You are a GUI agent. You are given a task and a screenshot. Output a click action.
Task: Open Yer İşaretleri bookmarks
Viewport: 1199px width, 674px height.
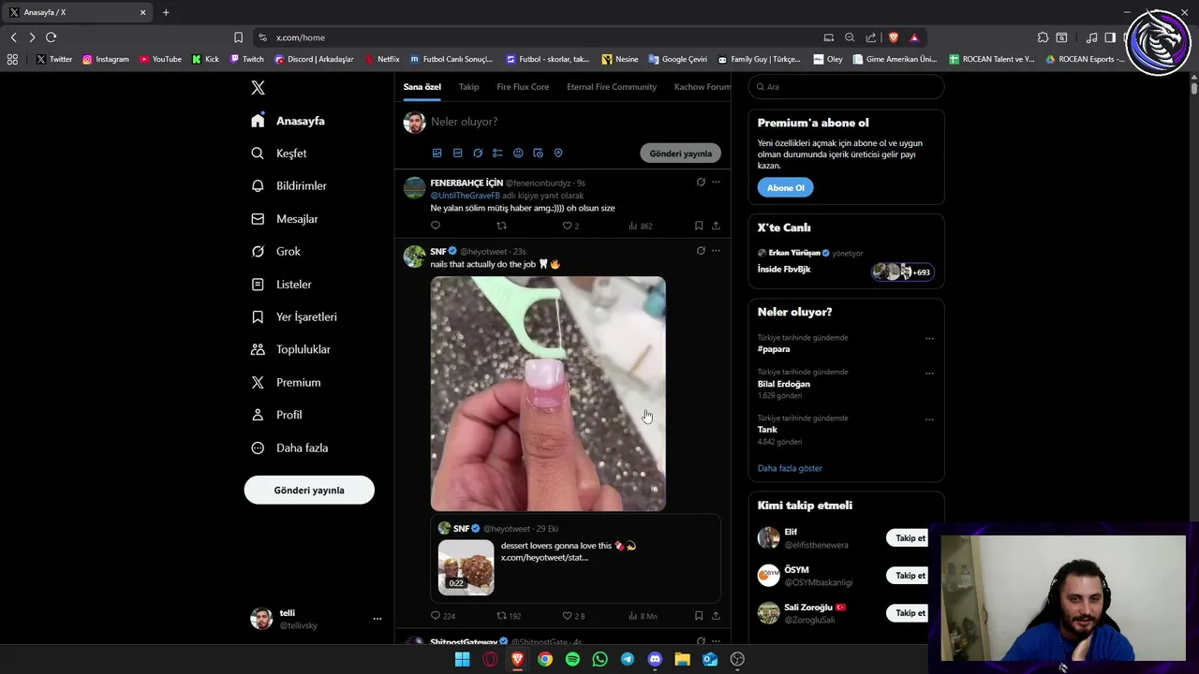coord(294,317)
